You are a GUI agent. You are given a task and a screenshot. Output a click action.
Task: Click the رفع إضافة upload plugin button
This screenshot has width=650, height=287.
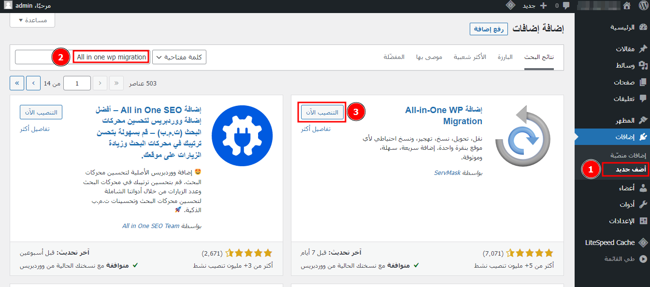489,29
